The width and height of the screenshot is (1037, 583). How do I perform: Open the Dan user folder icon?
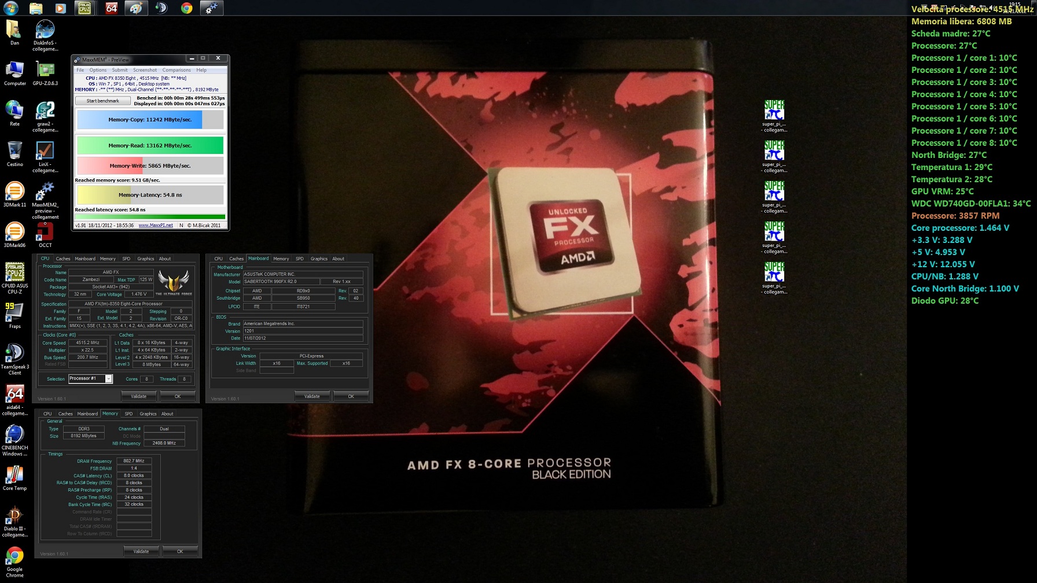click(x=14, y=32)
